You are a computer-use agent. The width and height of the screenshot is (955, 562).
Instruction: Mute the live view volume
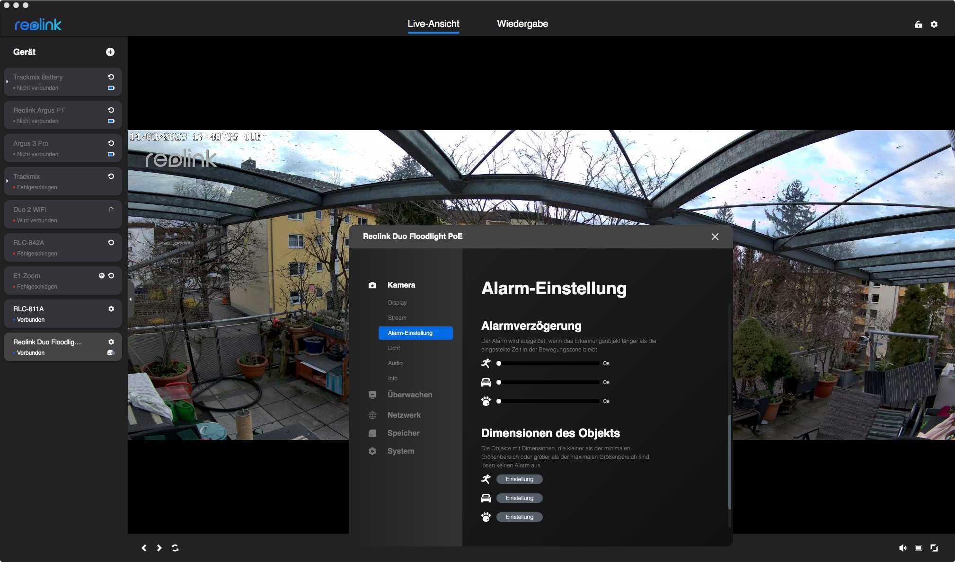[902, 548]
